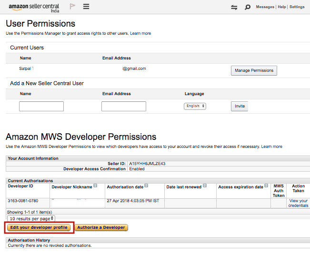Click help icon beside Authorisation date
310x254 pixels.
coord(146,186)
